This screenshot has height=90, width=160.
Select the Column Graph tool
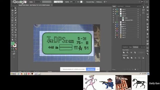[x=15, y=35]
